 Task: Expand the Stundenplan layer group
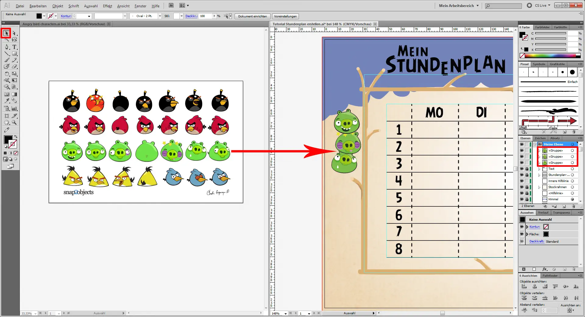(539, 175)
